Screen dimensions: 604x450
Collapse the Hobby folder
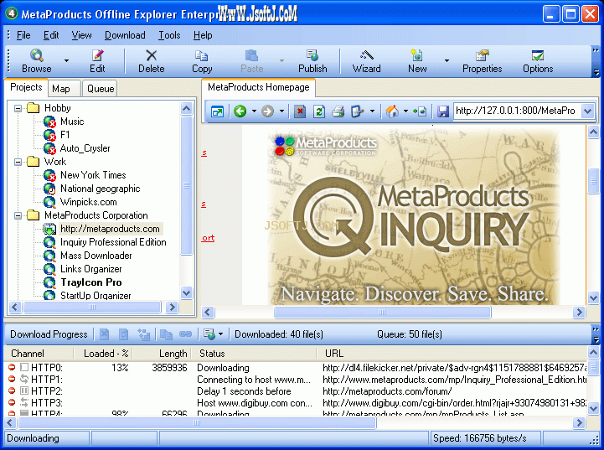pos(18,108)
